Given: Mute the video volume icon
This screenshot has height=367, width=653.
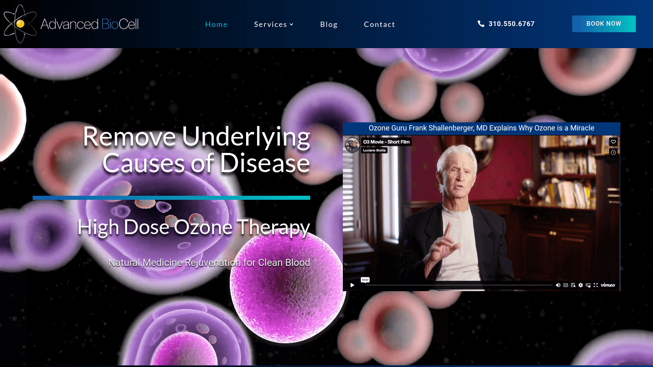Looking at the screenshot, I should click(x=558, y=285).
